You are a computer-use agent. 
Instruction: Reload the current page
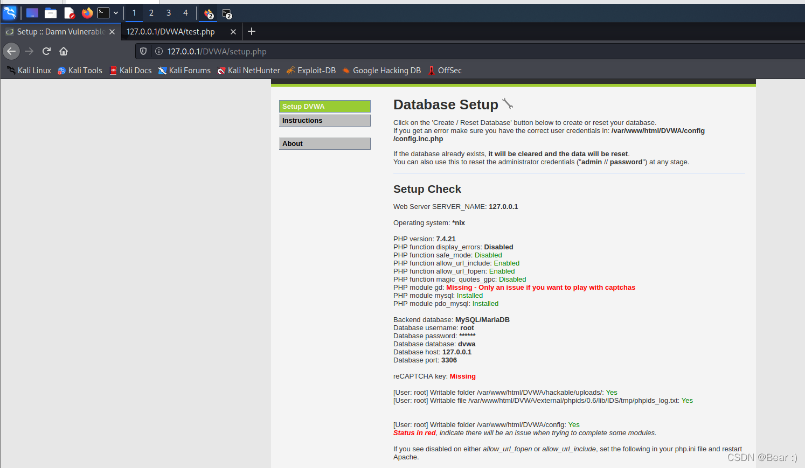46,51
